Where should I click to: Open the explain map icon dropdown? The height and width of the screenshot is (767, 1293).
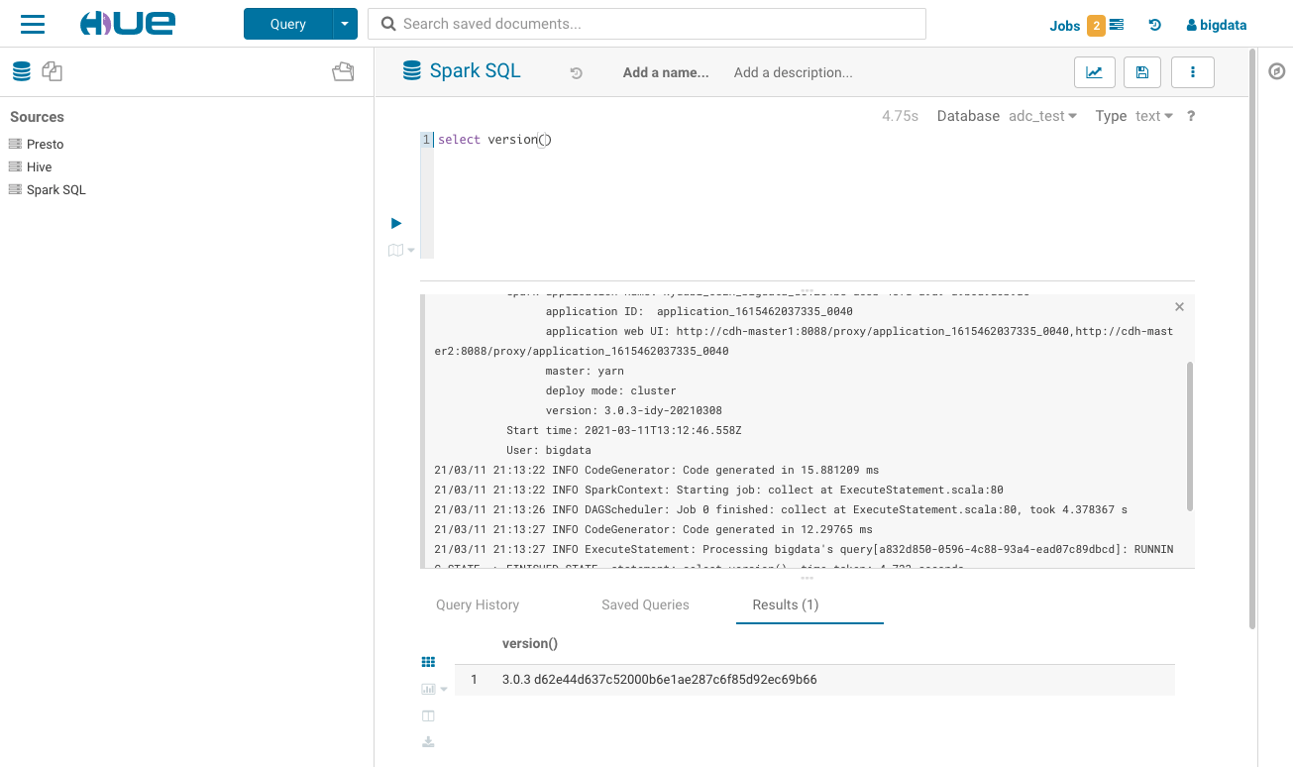pyautogui.click(x=401, y=250)
